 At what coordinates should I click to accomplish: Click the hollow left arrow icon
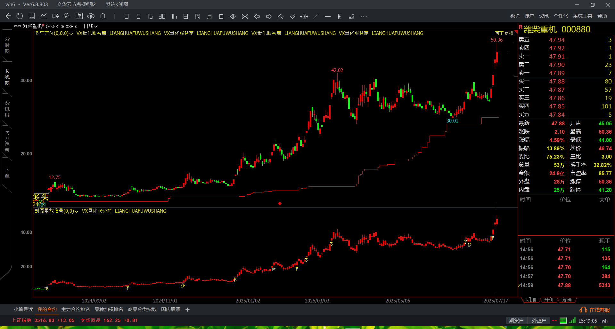(257, 16)
